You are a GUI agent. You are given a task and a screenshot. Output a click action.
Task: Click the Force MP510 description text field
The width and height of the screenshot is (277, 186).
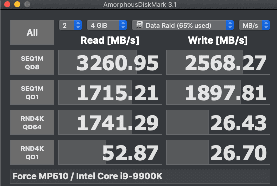(x=140, y=176)
